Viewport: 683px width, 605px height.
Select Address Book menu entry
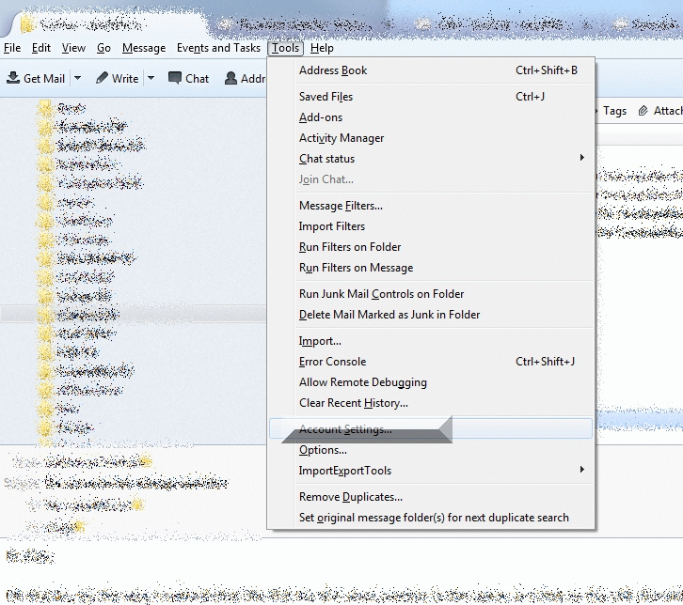pyautogui.click(x=431, y=70)
